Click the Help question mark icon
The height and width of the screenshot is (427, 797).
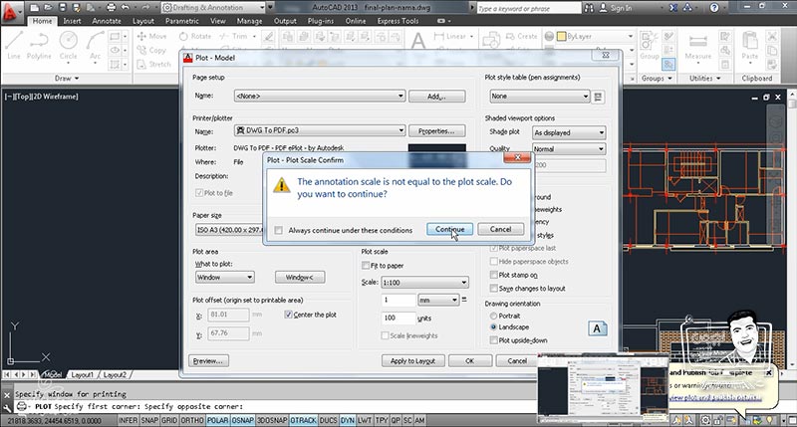click(714, 8)
